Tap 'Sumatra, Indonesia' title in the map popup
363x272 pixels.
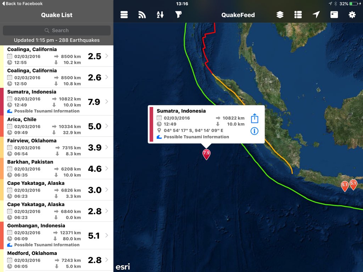click(181, 111)
